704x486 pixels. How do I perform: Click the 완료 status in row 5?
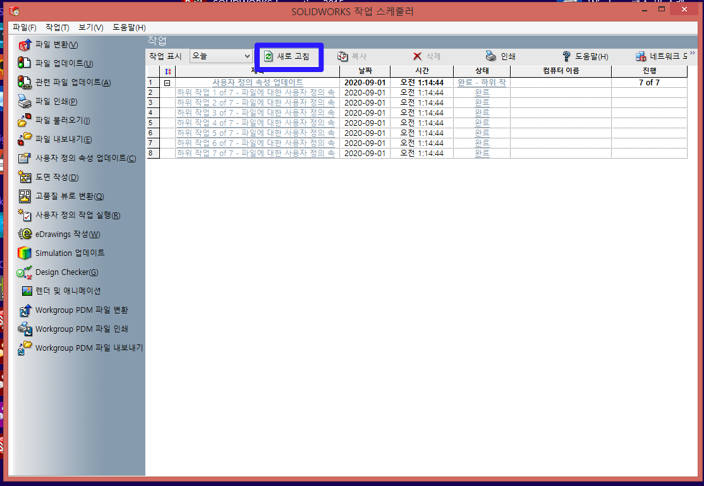482,123
